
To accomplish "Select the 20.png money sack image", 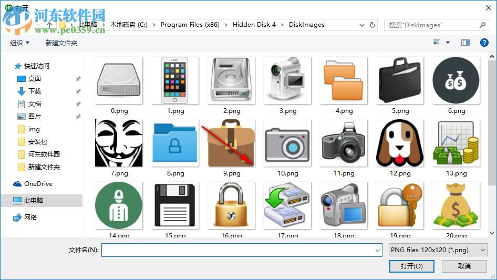I will point(456,205).
